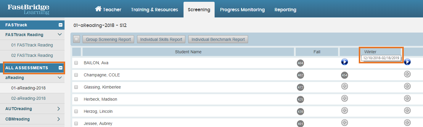Start Ava Bailon's last-column play button

407,62
